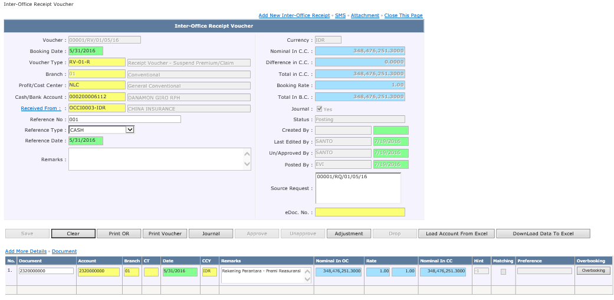614x300 pixels.
Task: Click Close This Page link
Action: tap(403, 15)
